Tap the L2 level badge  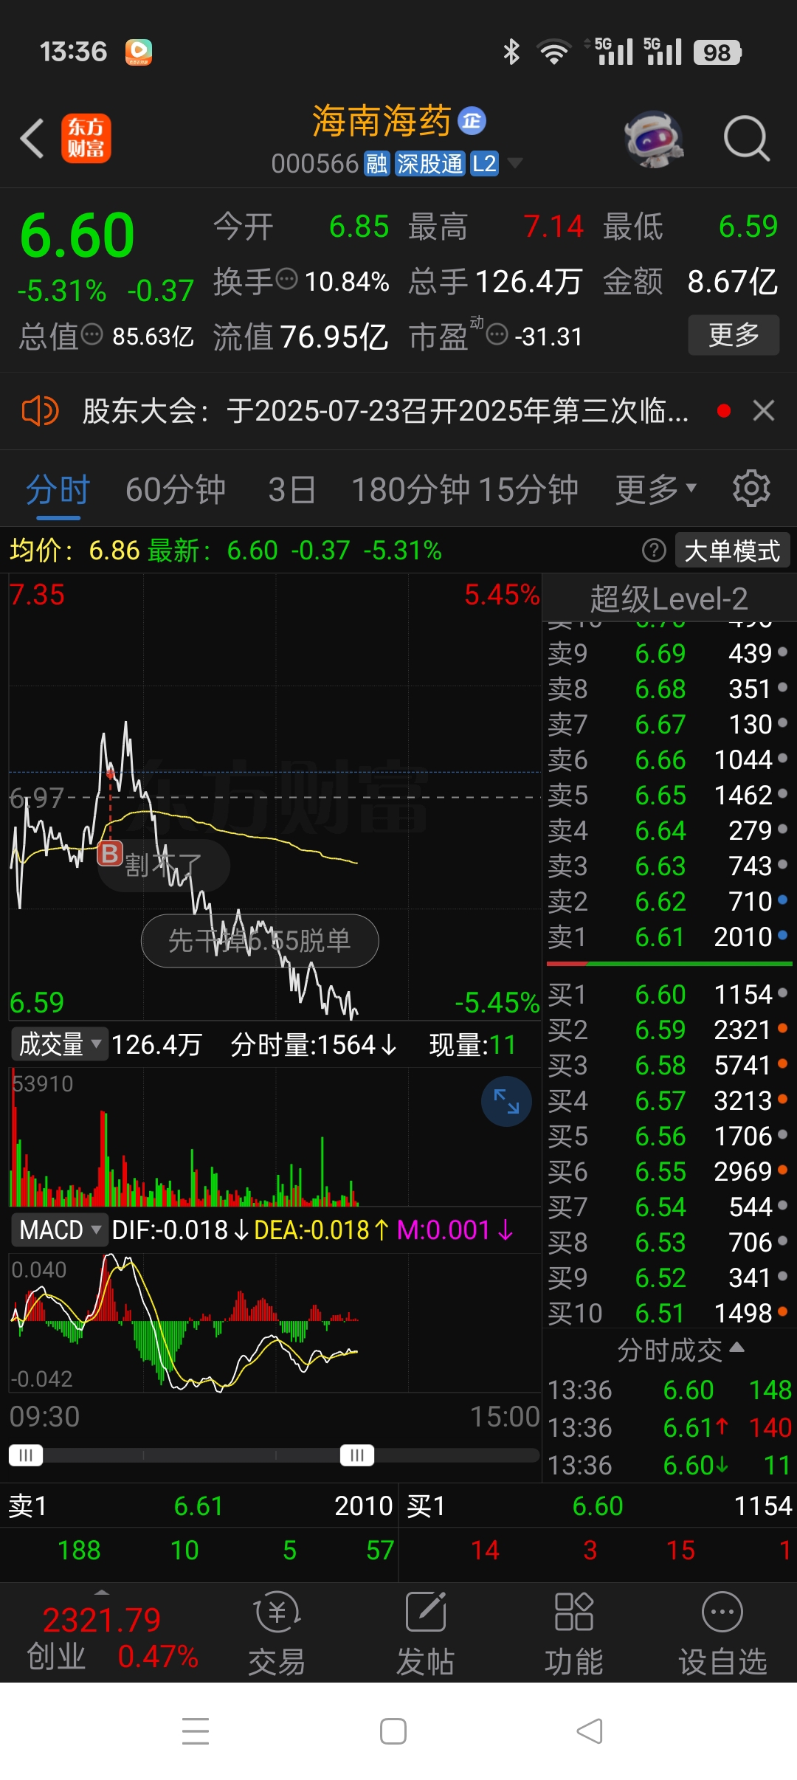tap(484, 163)
